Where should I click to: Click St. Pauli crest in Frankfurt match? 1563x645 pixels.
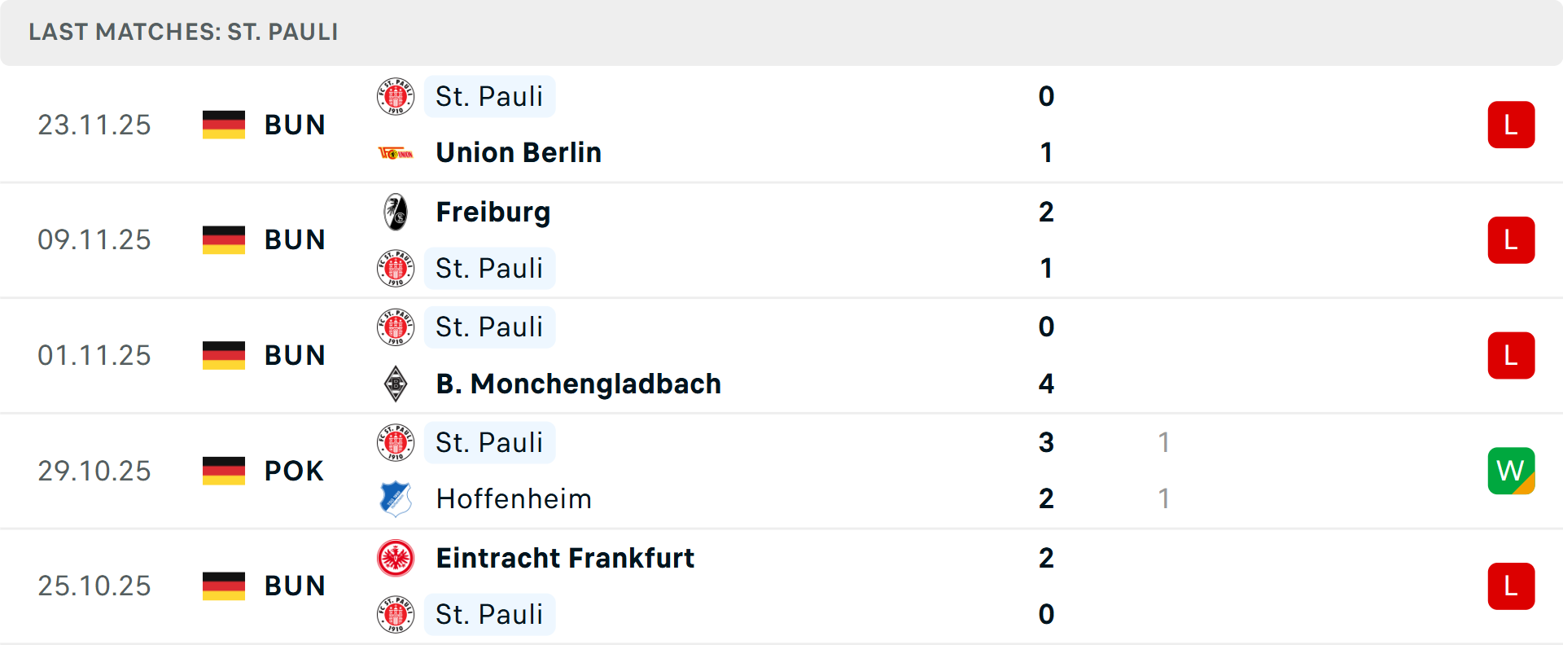pos(396,614)
